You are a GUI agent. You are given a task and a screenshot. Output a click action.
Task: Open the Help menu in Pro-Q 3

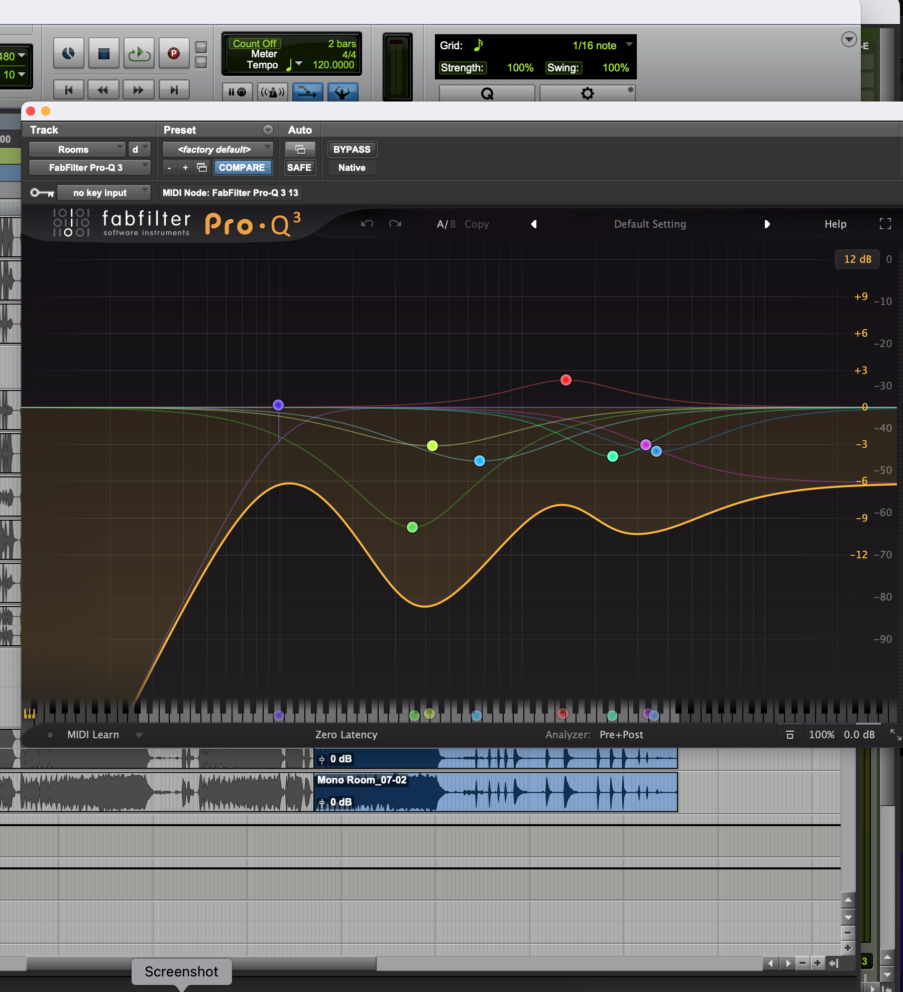tap(835, 224)
